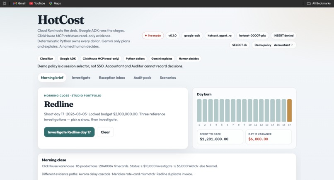Select the day 5 bar in Day burn

pyautogui.click(x=222, y=110)
